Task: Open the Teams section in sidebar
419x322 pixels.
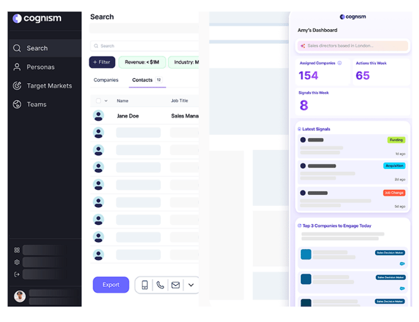Action: (x=36, y=104)
